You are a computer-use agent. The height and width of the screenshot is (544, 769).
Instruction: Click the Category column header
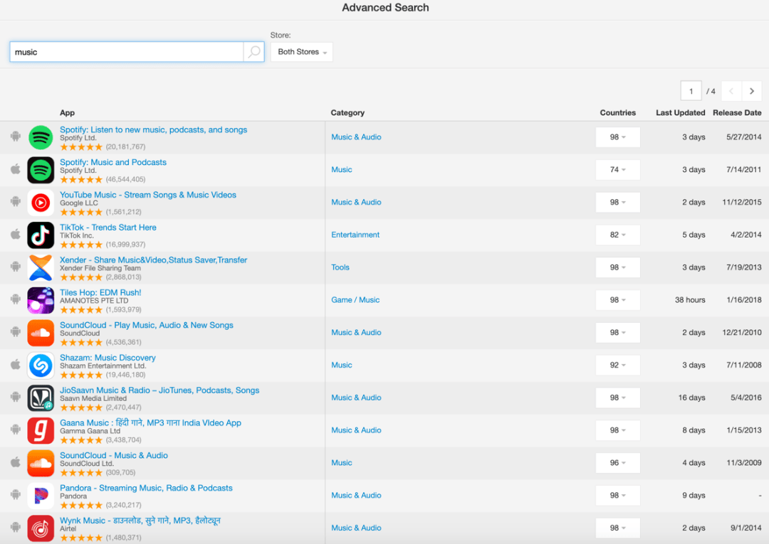[347, 112]
